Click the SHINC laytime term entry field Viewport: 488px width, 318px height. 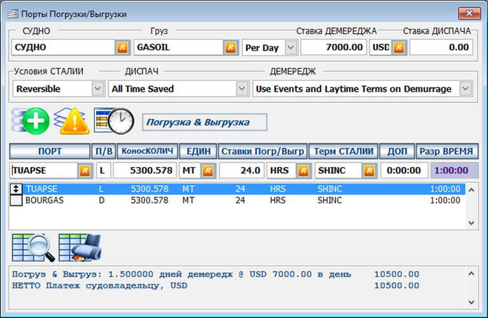(338, 171)
